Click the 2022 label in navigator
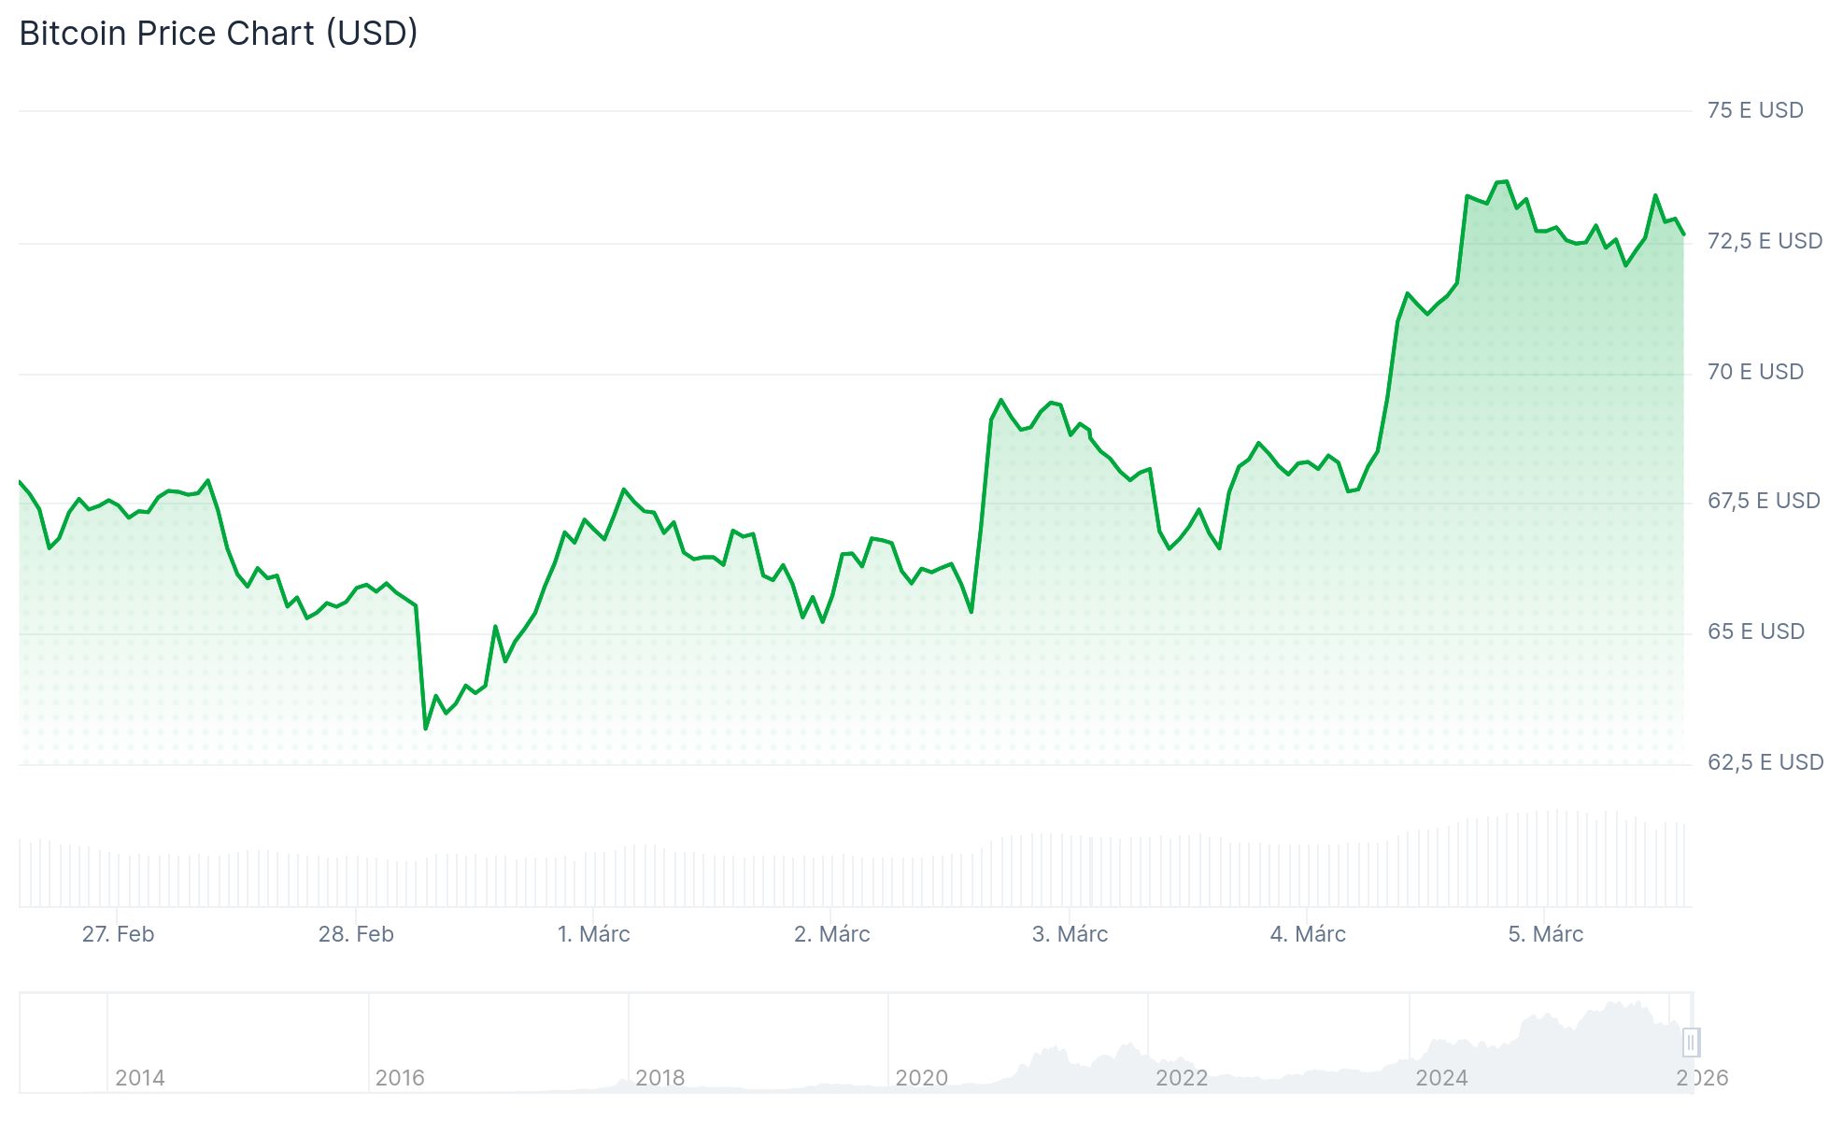This screenshot has height=1121, width=1843. tap(1181, 1078)
